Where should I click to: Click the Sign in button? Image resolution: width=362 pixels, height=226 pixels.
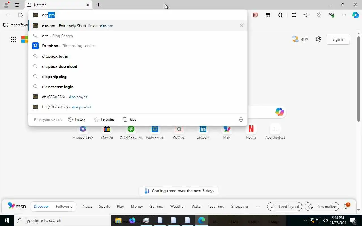coord(338,39)
